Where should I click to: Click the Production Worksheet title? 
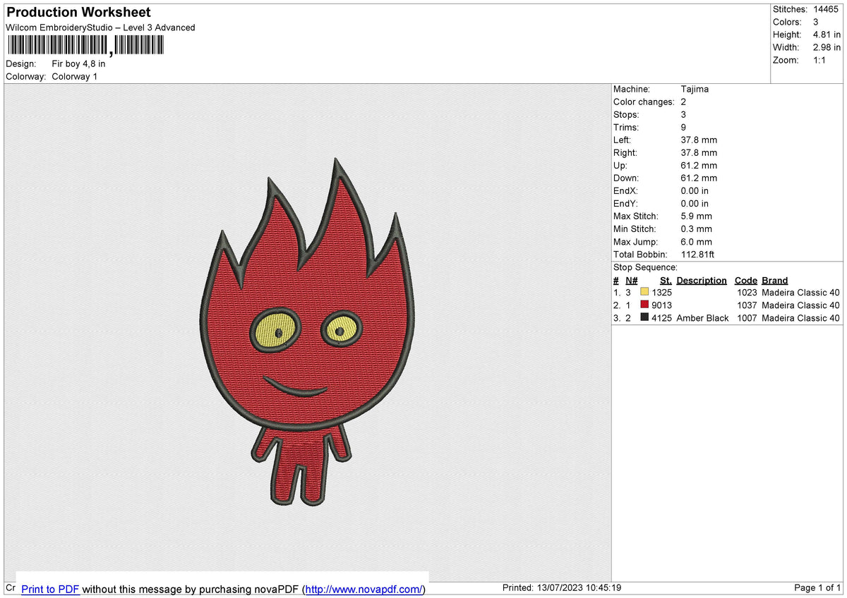click(x=78, y=12)
